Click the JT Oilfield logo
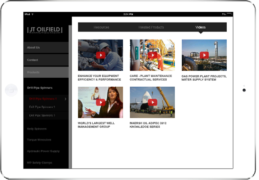Viewport: 259px width, 180px height. pos(45,30)
